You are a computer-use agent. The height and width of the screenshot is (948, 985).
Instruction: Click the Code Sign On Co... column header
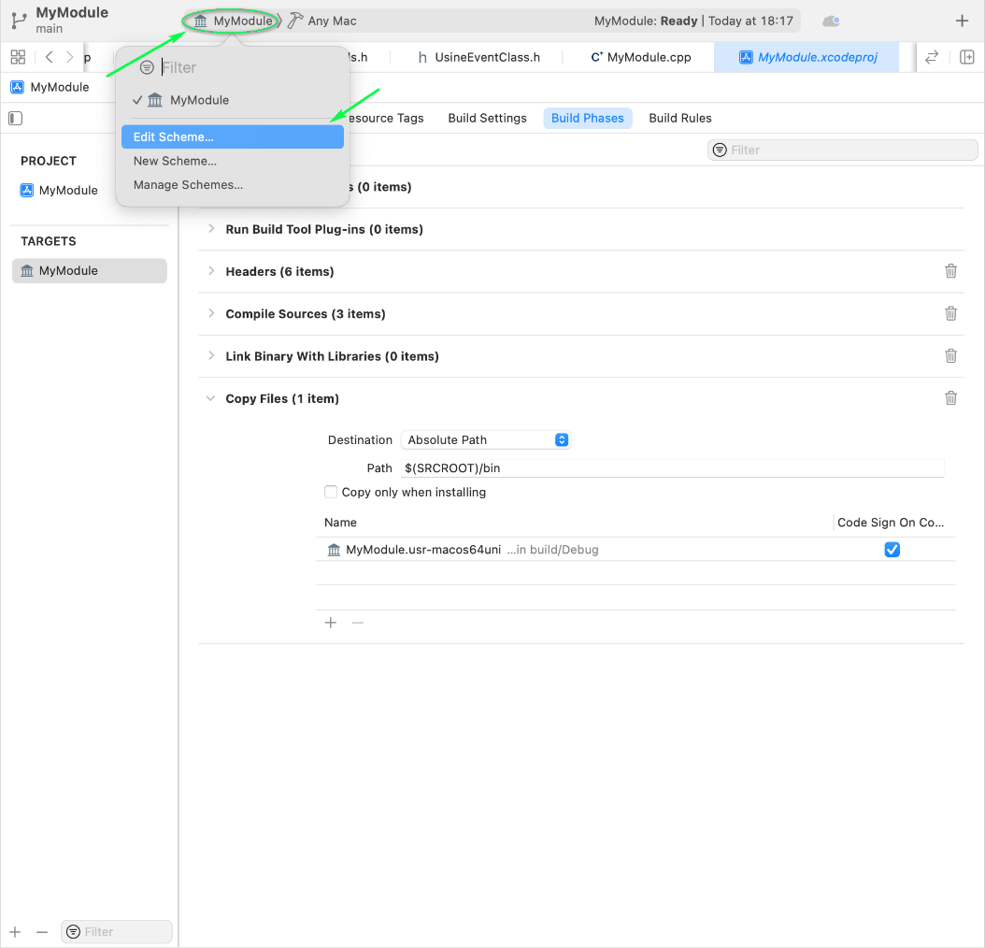click(890, 523)
